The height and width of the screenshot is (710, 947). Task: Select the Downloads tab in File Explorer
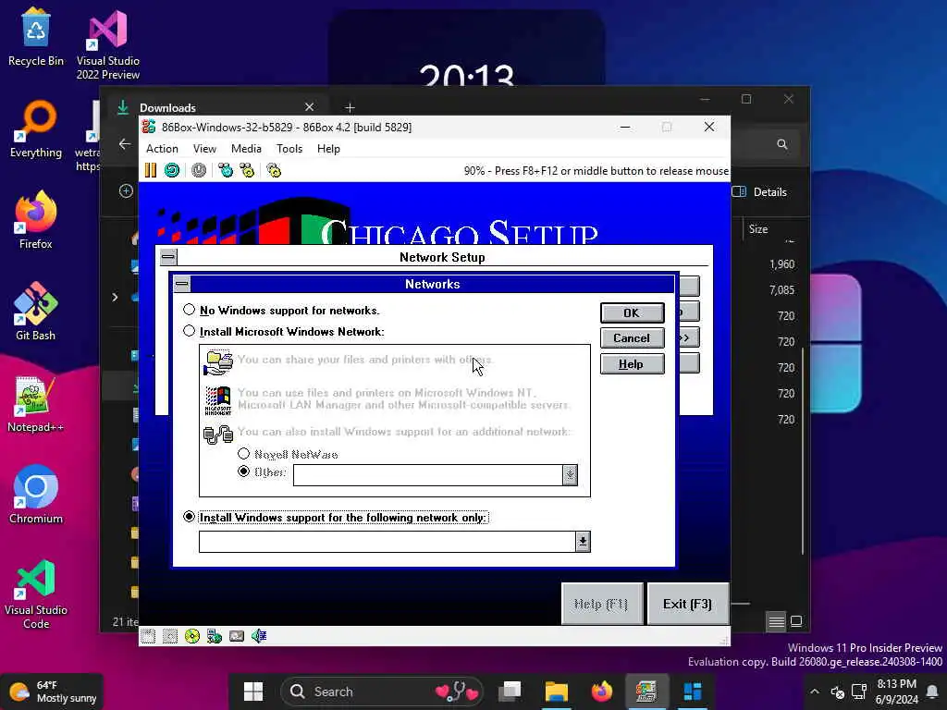[x=215, y=107]
